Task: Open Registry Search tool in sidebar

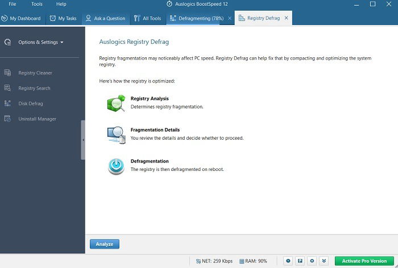Action: [34, 88]
